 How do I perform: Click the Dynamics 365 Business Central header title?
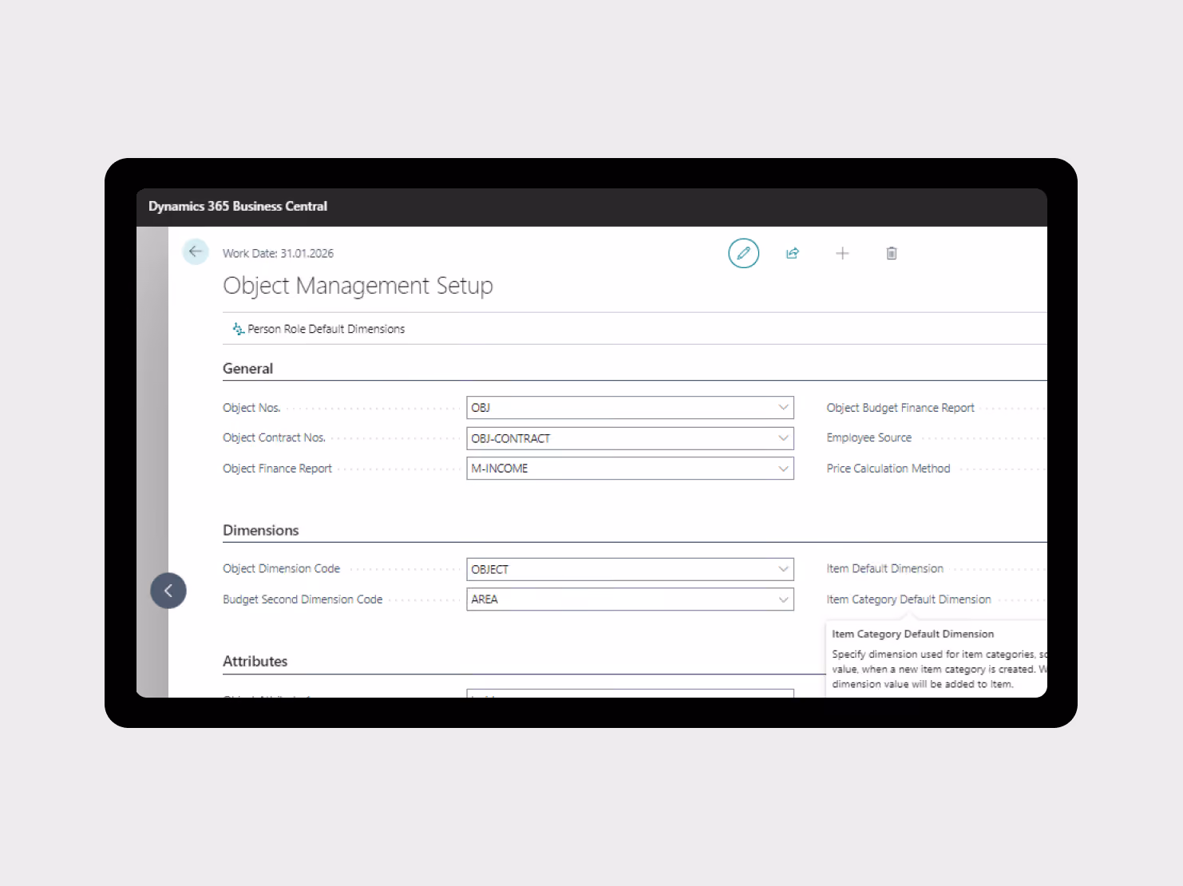pos(238,206)
